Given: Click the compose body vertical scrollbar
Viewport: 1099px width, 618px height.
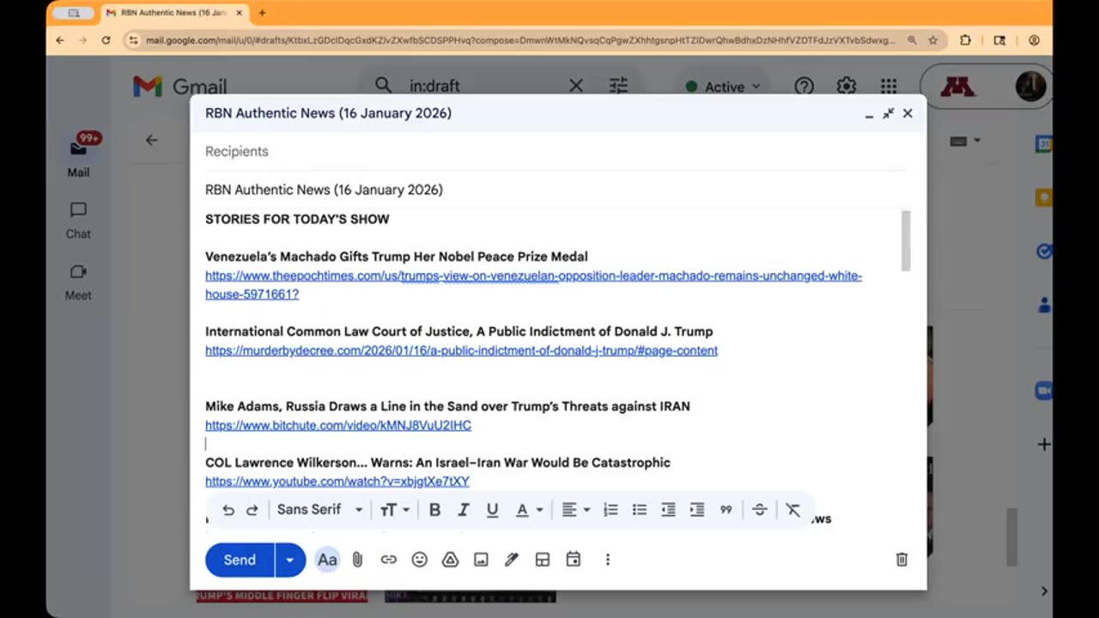Looking at the screenshot, I should pos(905,241).
